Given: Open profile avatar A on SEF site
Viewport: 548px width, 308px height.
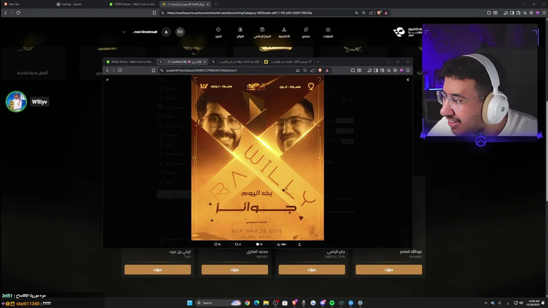Looking at the screenshot, I should pyautogui.click(x=166, y=32).
